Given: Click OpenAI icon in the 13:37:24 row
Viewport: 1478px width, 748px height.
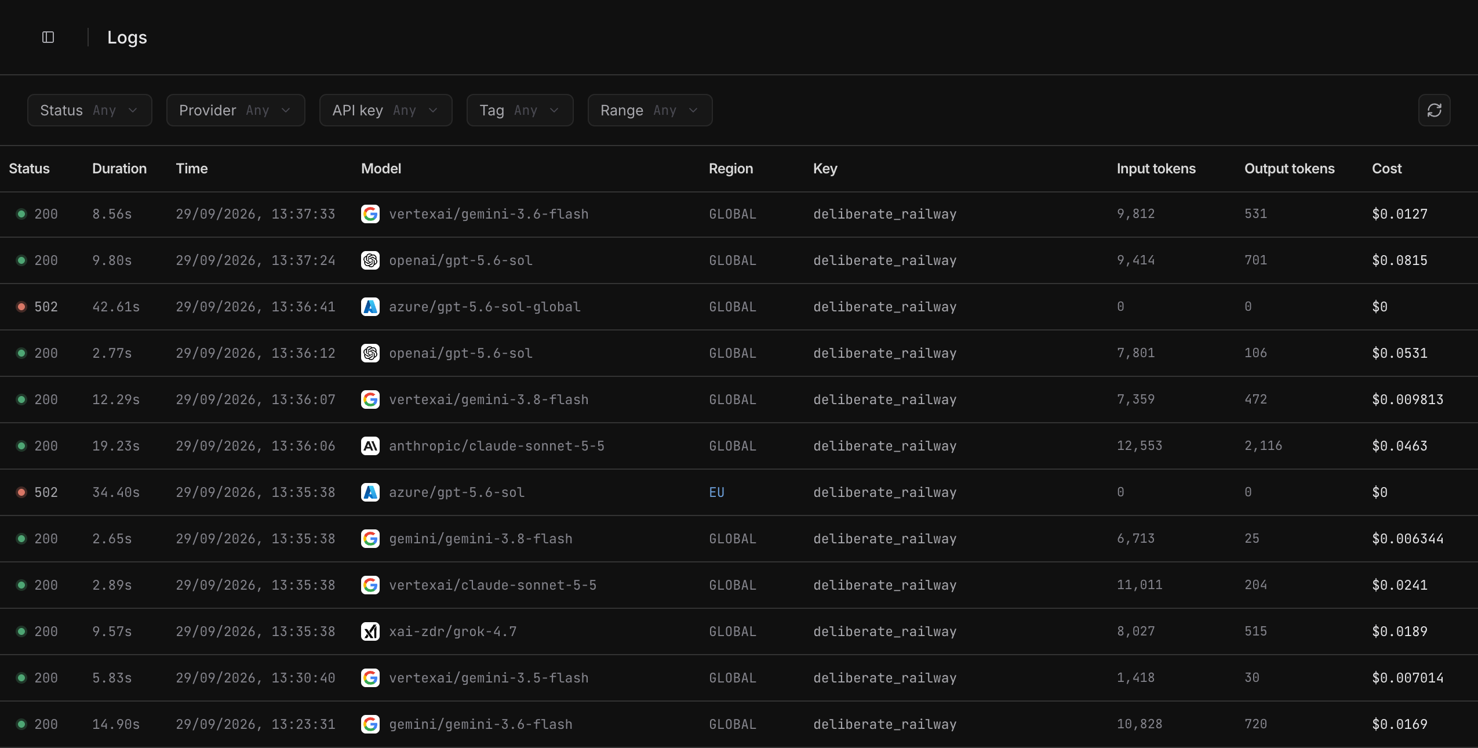Looking at the screenshot, I should pyautogui.click(x=370, y=260).
